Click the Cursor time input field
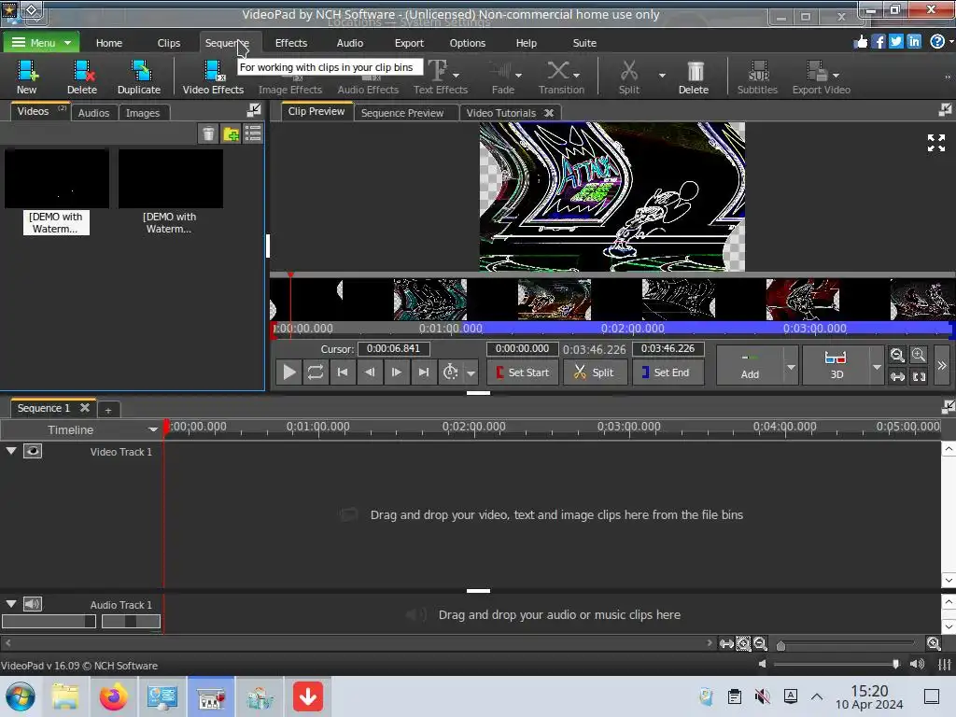Image resolution: width=956 pixels, height=717 pixels. pyautogui.click(x=394, y=349)
